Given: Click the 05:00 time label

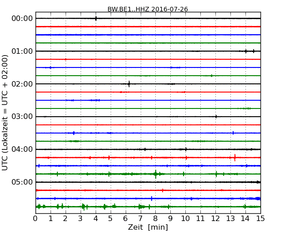Looking at the screenshot, I should coord(22,182).
